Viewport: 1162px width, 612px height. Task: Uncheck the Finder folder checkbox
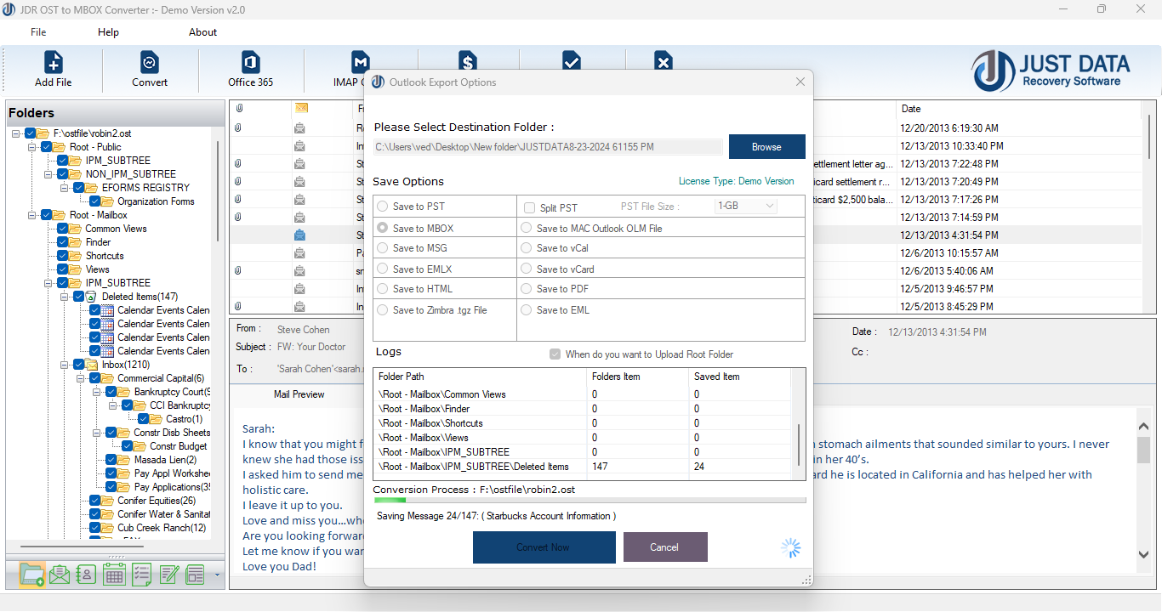(x=63, y=242)
